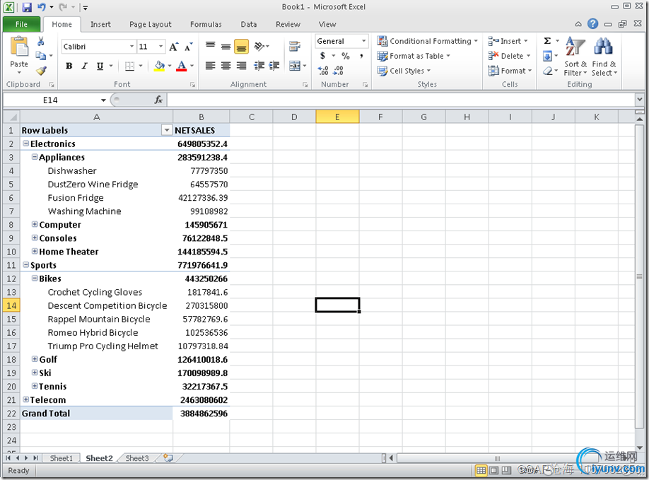Open Conditional Formatting menu

[427, 41]
